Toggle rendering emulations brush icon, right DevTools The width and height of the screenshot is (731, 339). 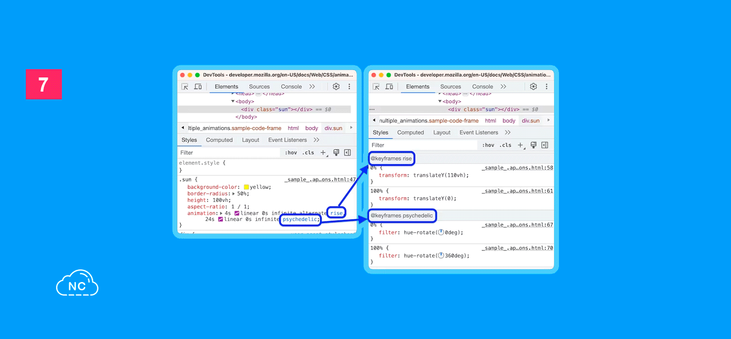(x=534, y=145)
